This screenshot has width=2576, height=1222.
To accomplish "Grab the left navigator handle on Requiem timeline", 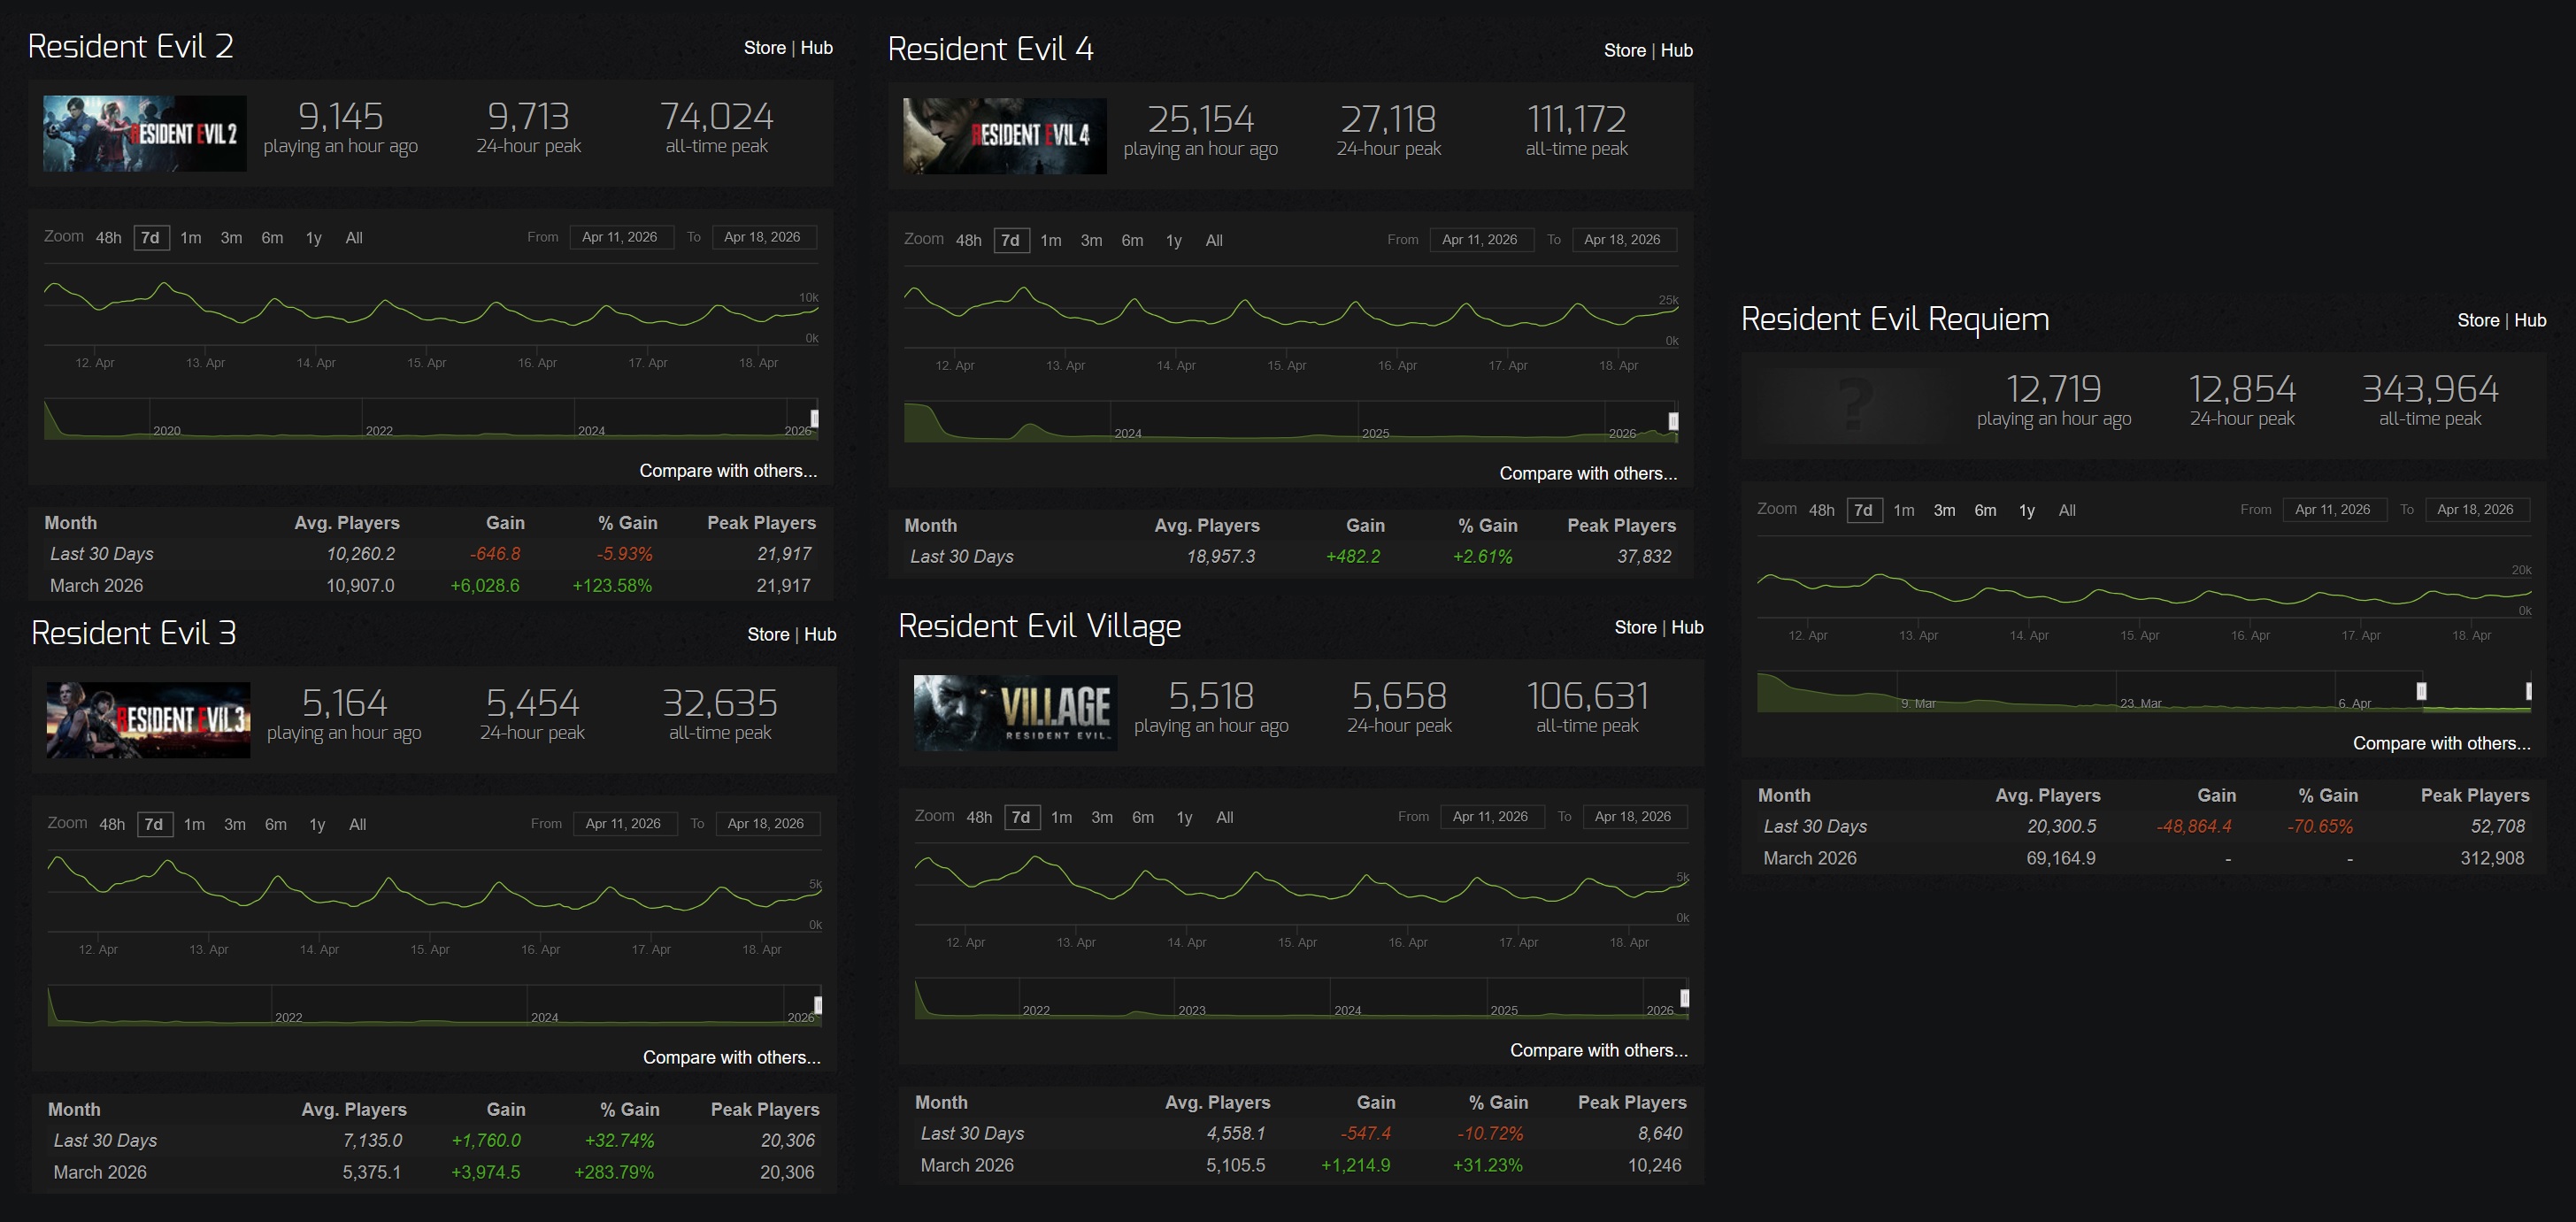I will click(2421, 691).
